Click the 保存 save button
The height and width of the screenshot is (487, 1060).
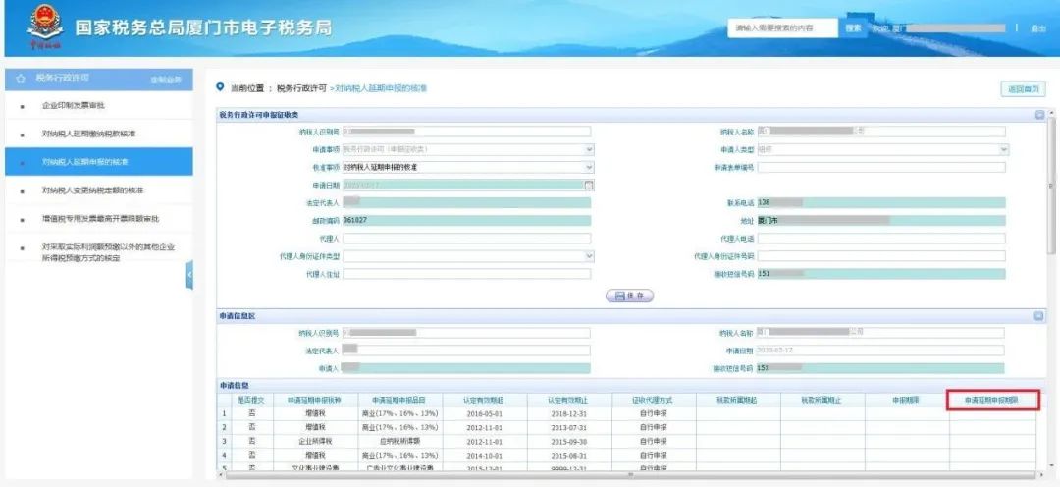click(630, 296)
